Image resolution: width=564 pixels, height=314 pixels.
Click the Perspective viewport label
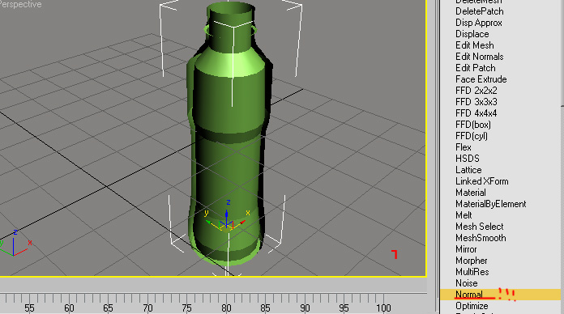pos(20,4)
